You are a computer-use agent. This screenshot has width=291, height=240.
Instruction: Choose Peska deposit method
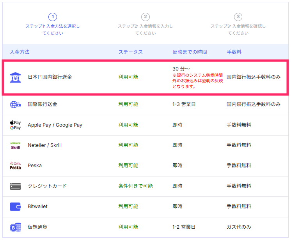pyautogui.click(x=35, y=166)
